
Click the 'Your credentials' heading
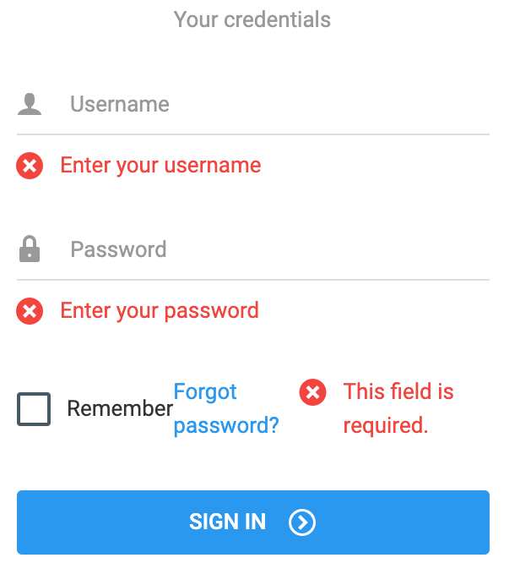252,19
